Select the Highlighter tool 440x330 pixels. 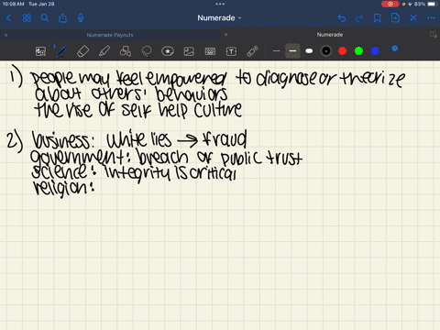(x=104, y=51)
